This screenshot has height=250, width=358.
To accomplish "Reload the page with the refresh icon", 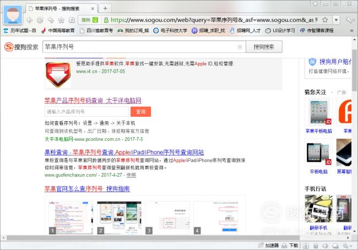I will pos(40,20).
